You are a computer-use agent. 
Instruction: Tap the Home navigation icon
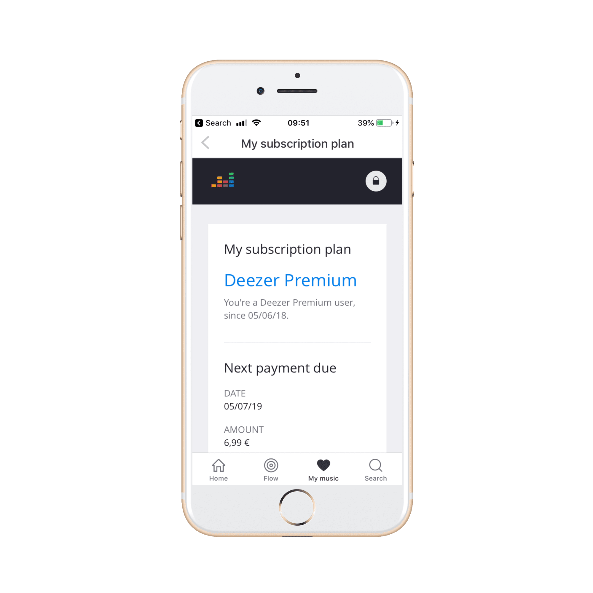tap(219, 465)
